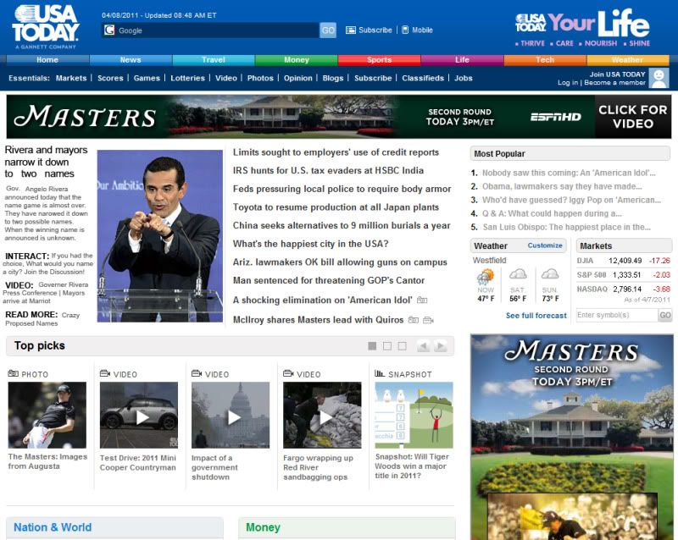Click the SUN. cloud weather icon
Viewport: 678px width, 540px height.
click(550, 274)
